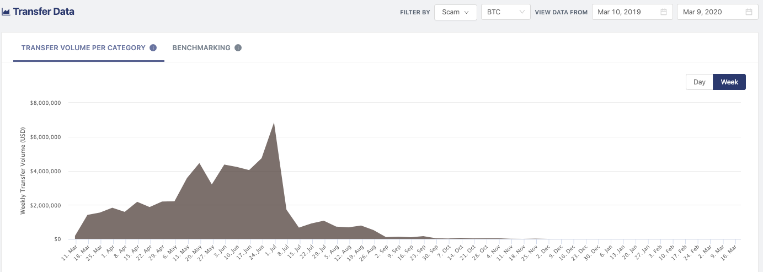Click the Transfer Data heading
The image size is (763, 272).
click(44, 12)
